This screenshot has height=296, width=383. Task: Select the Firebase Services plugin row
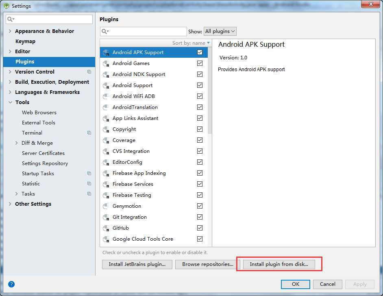pyautogui.click(x=154, y=184)
